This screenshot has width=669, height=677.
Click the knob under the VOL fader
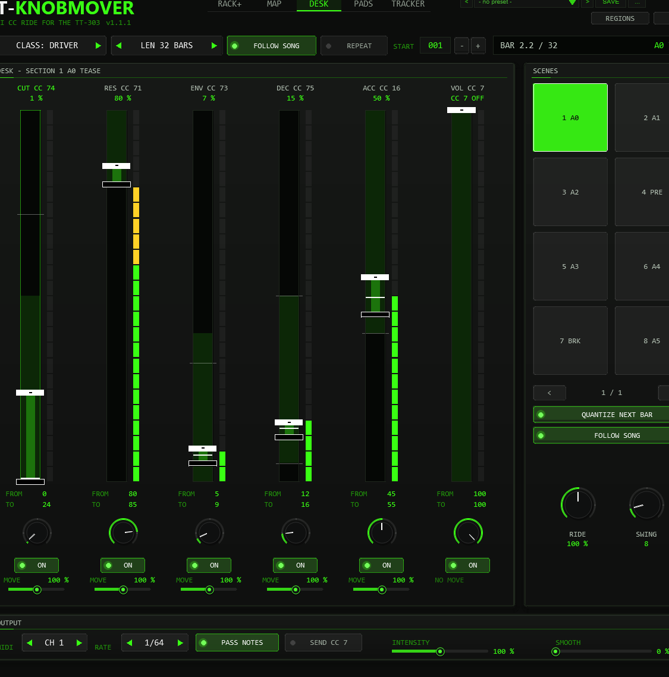(x=469, y=532)
